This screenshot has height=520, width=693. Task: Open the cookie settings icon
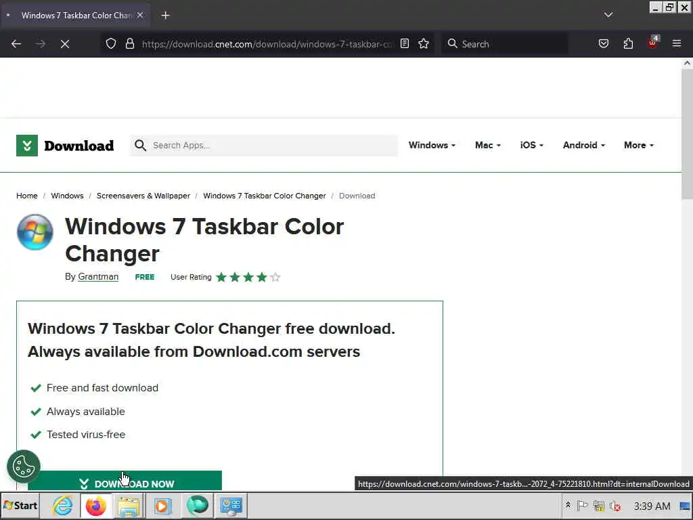pyautogui.click(x=24, y=466)
